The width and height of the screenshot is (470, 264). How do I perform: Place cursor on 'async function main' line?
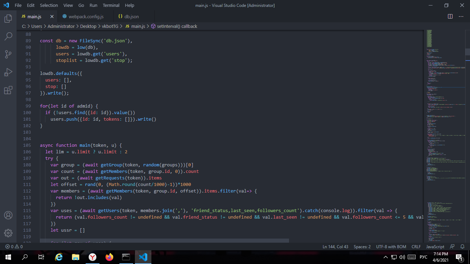[81, 145]
